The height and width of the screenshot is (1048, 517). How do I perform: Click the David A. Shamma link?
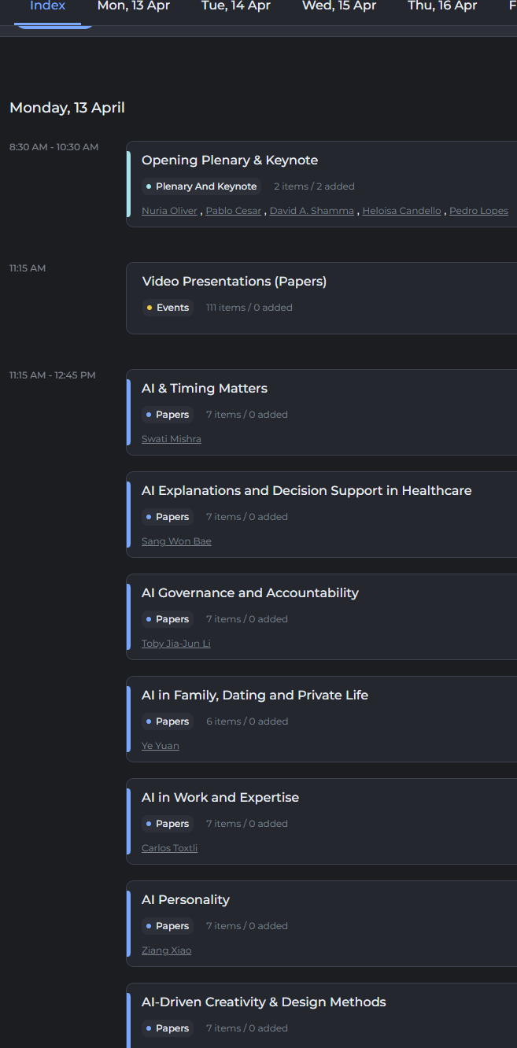pos(312,211)
